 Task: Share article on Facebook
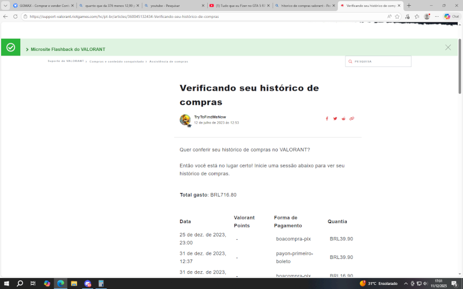pos(327,118)
